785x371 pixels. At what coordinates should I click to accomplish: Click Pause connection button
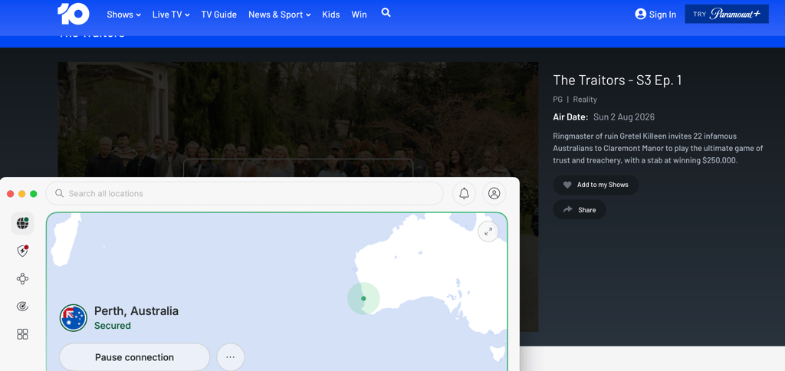[134, 357]
